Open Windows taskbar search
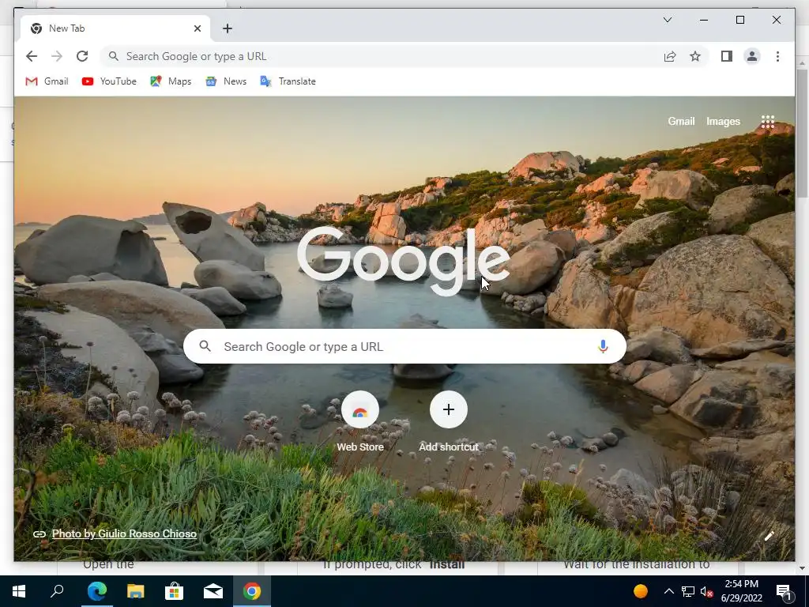 [57, 591]
